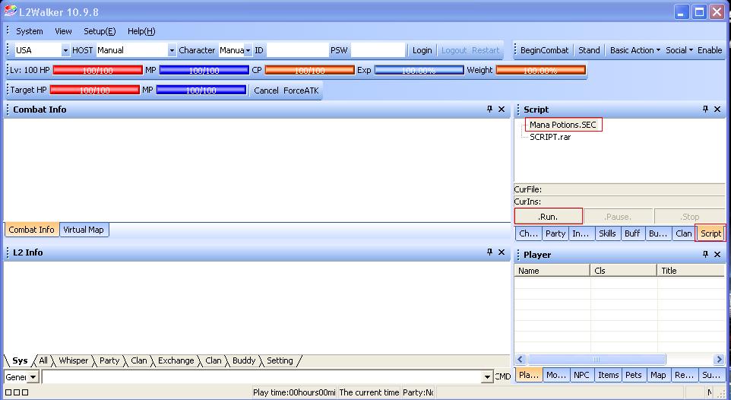Click the .Run. script button
Viewport: 731px width, 400px height.
click(x=549, y=217)
